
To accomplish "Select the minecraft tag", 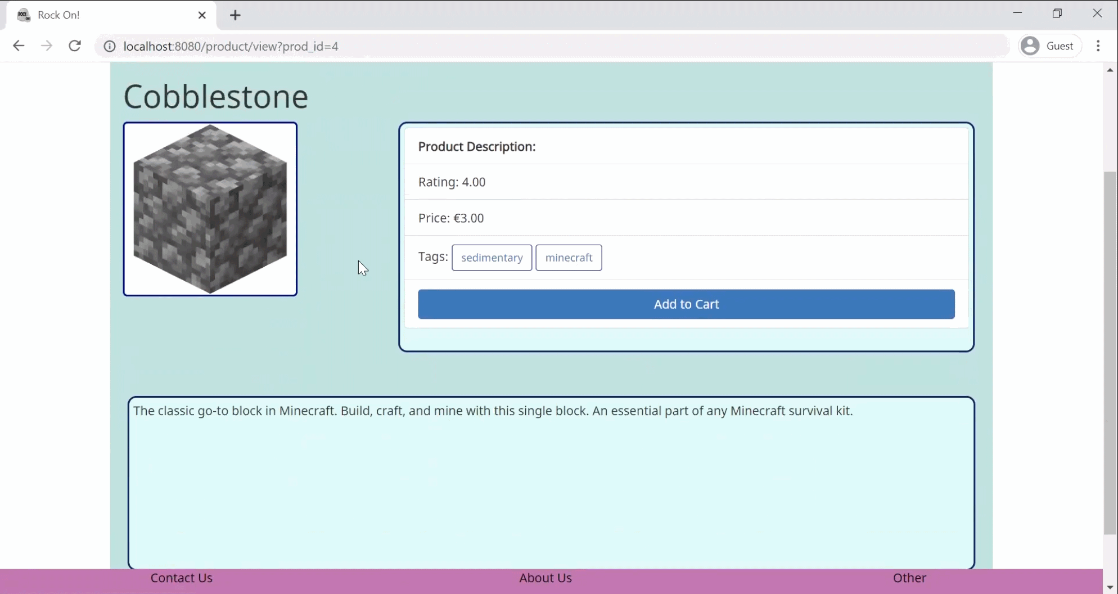I will tap(569, 258).
